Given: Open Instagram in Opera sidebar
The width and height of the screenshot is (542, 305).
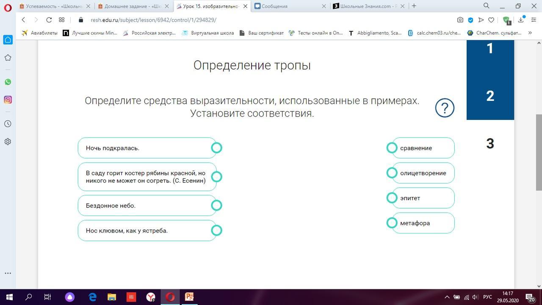Looking at the screenshot, I should click(x=8, y=100).
